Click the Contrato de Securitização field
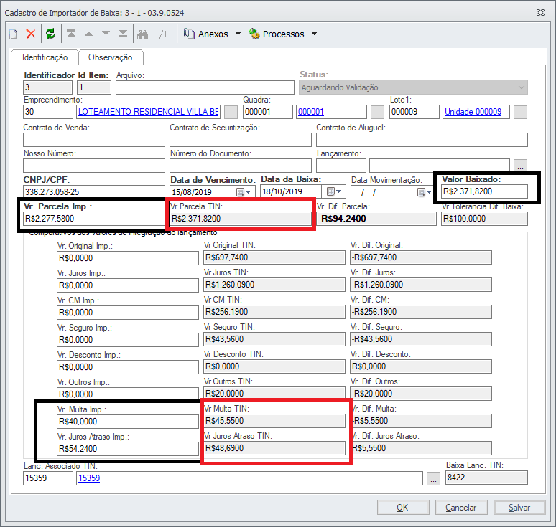Viewport: 556px width, 527px height. [241, 140]
